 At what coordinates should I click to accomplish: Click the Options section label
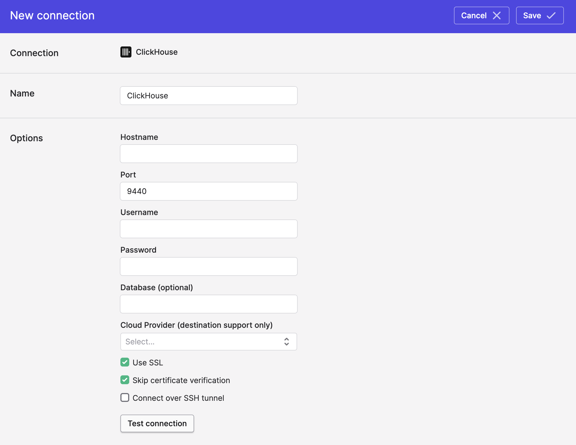click(27, 138)
